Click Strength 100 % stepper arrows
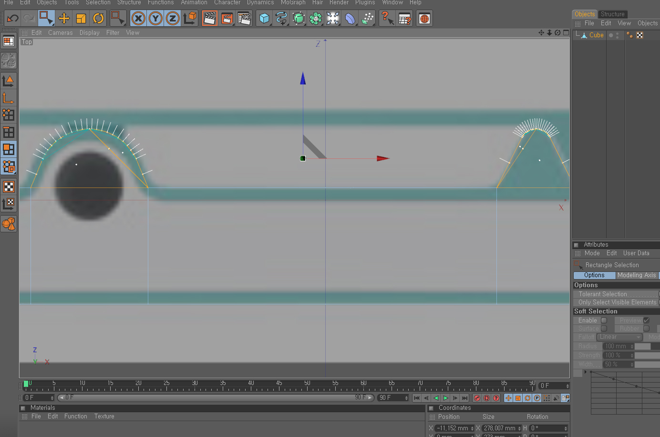660x437 pixels. click(632, 355)
